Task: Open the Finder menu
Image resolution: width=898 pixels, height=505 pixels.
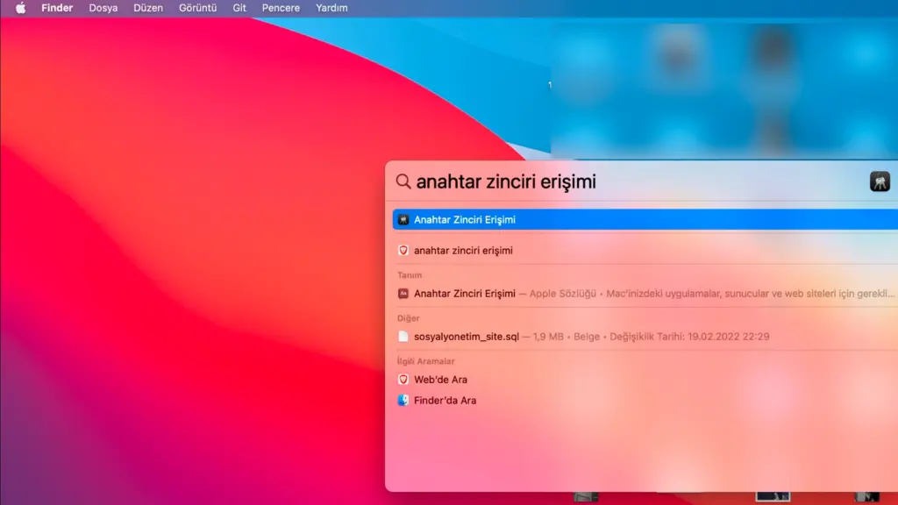Action: coord(57,8)
